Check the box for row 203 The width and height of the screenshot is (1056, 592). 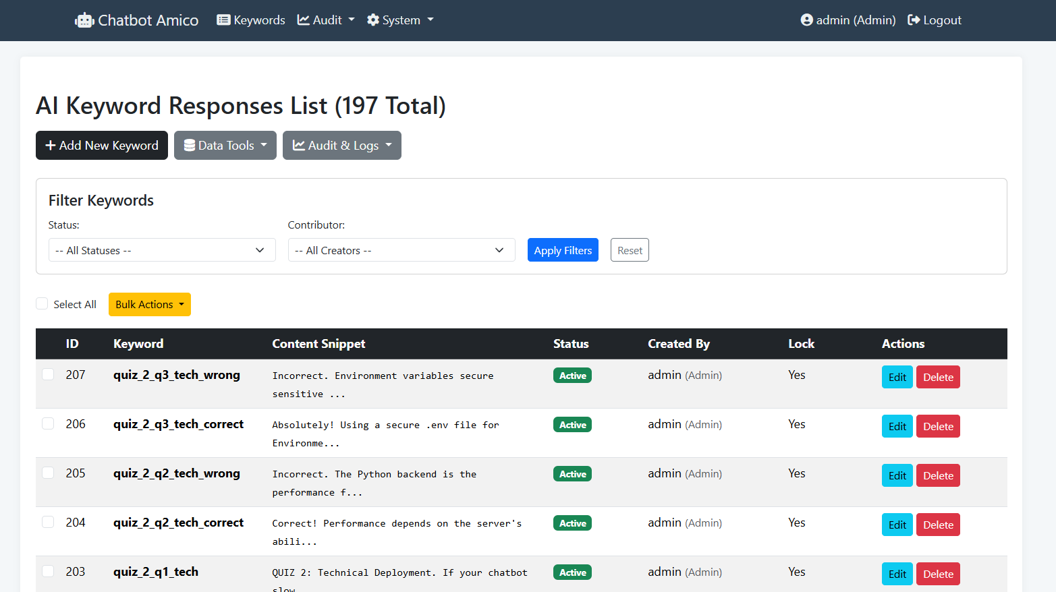pyautogui.click(x=48, y=571)
